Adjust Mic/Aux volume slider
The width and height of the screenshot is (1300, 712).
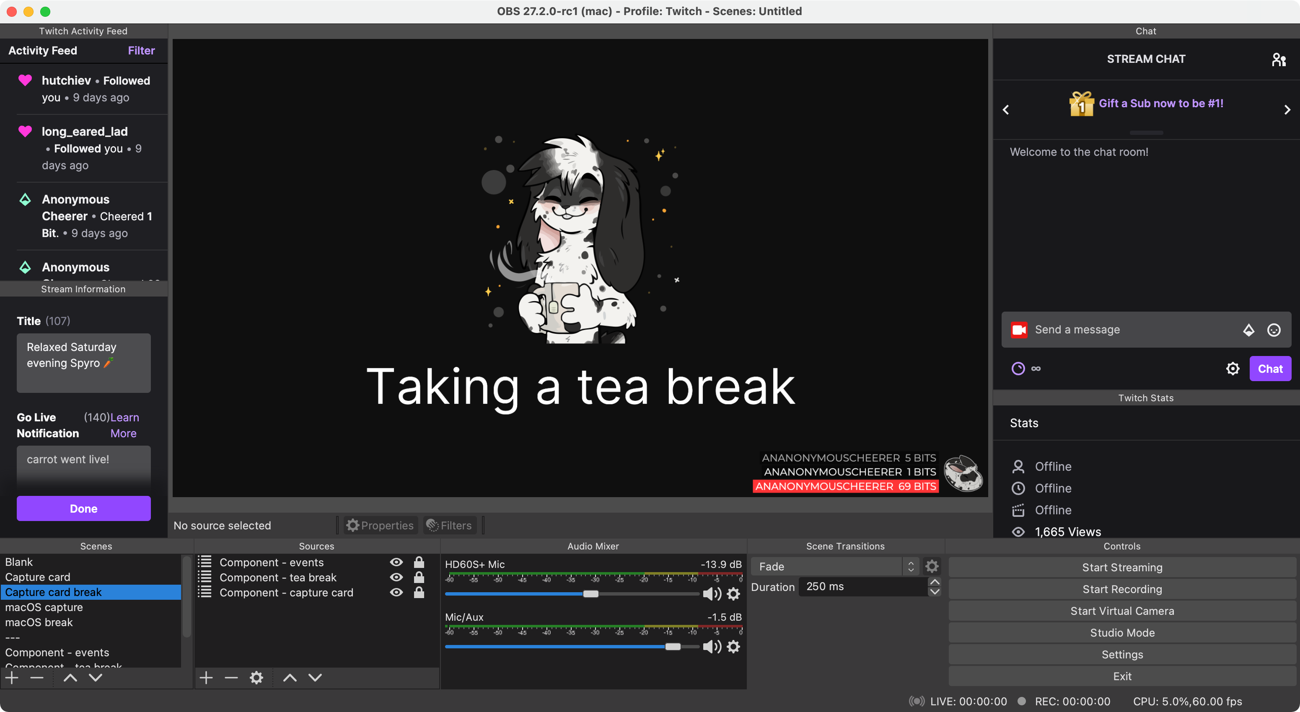672,646
